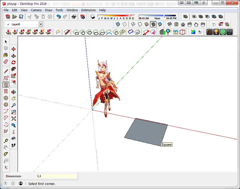Open the Extensions menu
This screenshot has width=240, height=189.
(x=88, y=10)
